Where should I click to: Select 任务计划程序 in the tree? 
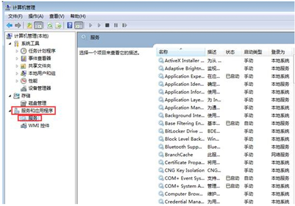(x=42, y=51)
